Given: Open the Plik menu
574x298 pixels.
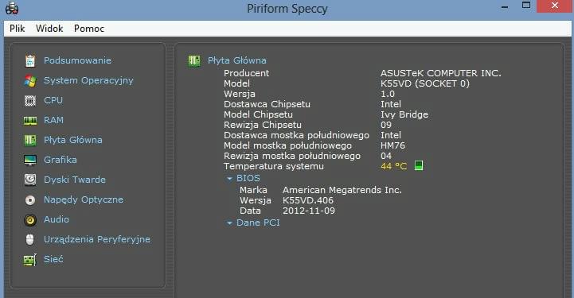Looking at the screenshot, I should (x=18, y=29).
